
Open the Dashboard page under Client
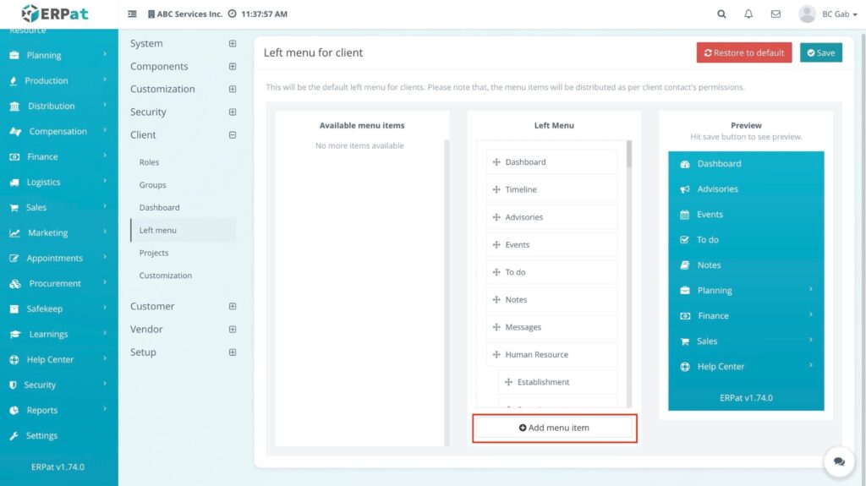point(159,208)
